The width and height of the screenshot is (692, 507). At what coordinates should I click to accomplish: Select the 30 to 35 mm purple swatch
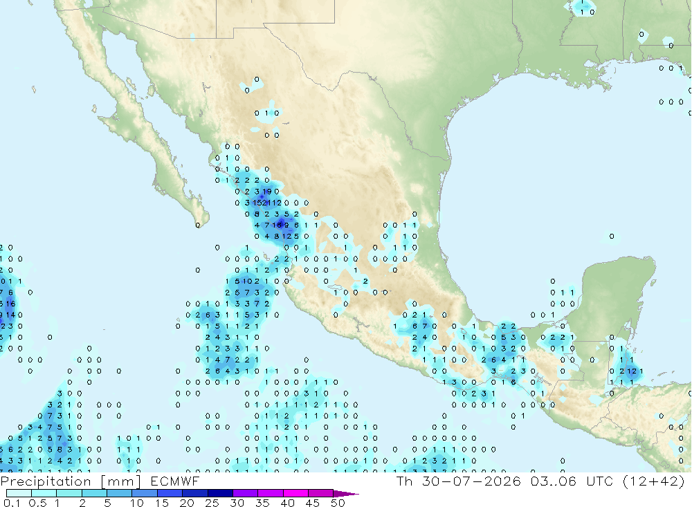[x=246, y=493]
